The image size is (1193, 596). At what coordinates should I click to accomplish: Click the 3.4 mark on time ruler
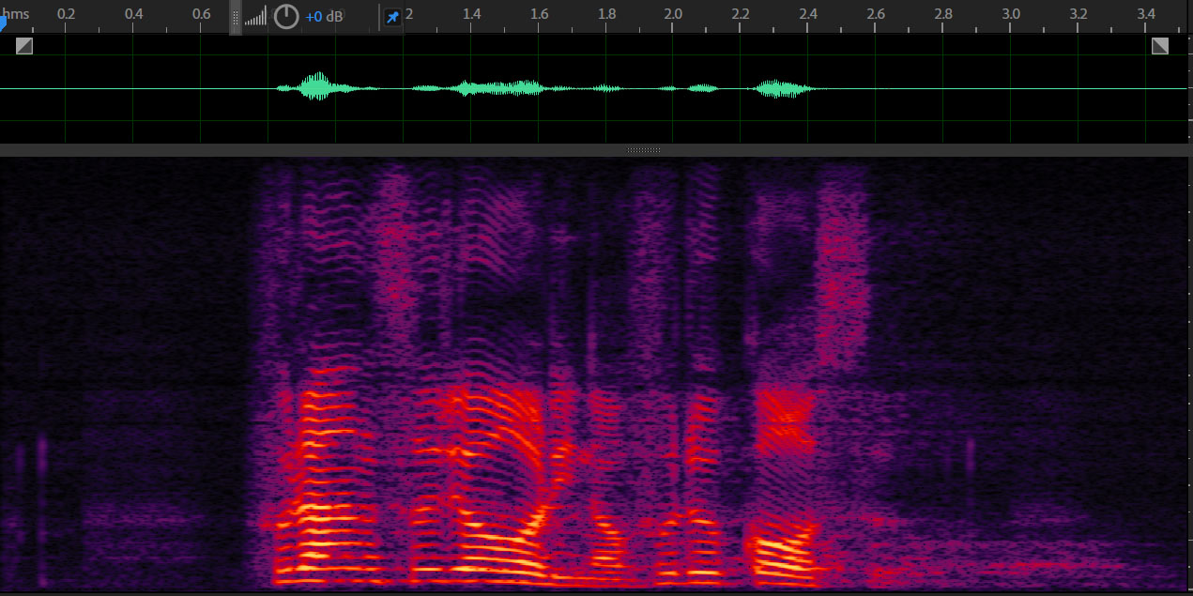1145,14
